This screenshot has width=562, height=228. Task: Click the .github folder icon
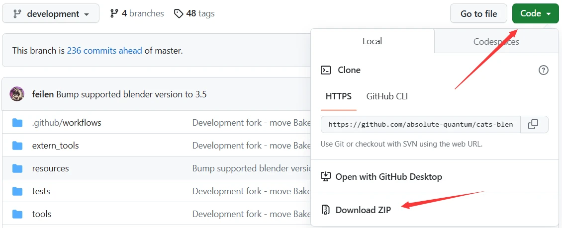point(17,123)
